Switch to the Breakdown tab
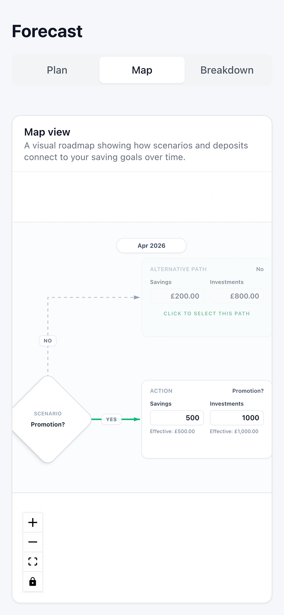Image resolution: width=284 pixels, height=615 pixels. point(227,70)
